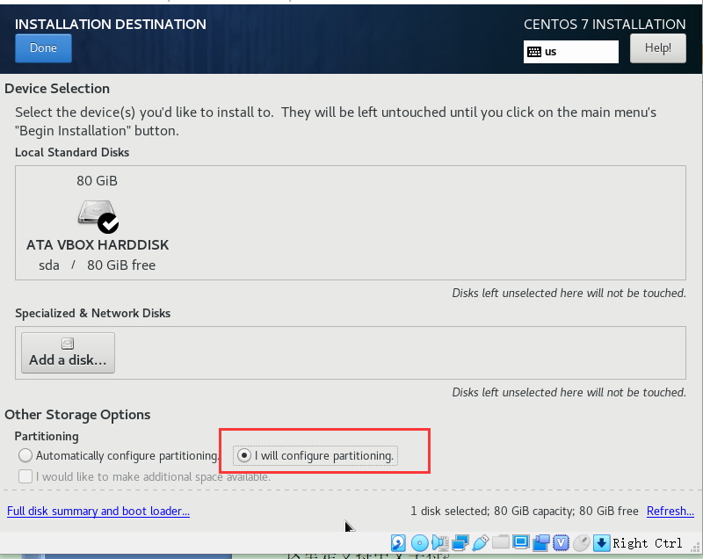Click VirtualBox mouse integration status icon
The image size is (703, 559).
click(x=582, y=543)
